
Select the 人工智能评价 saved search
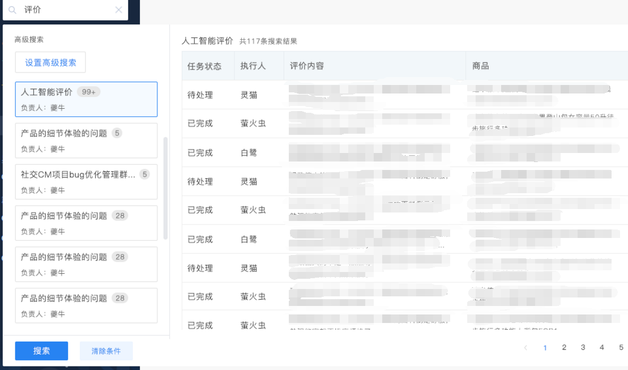[x=86, y=99]
